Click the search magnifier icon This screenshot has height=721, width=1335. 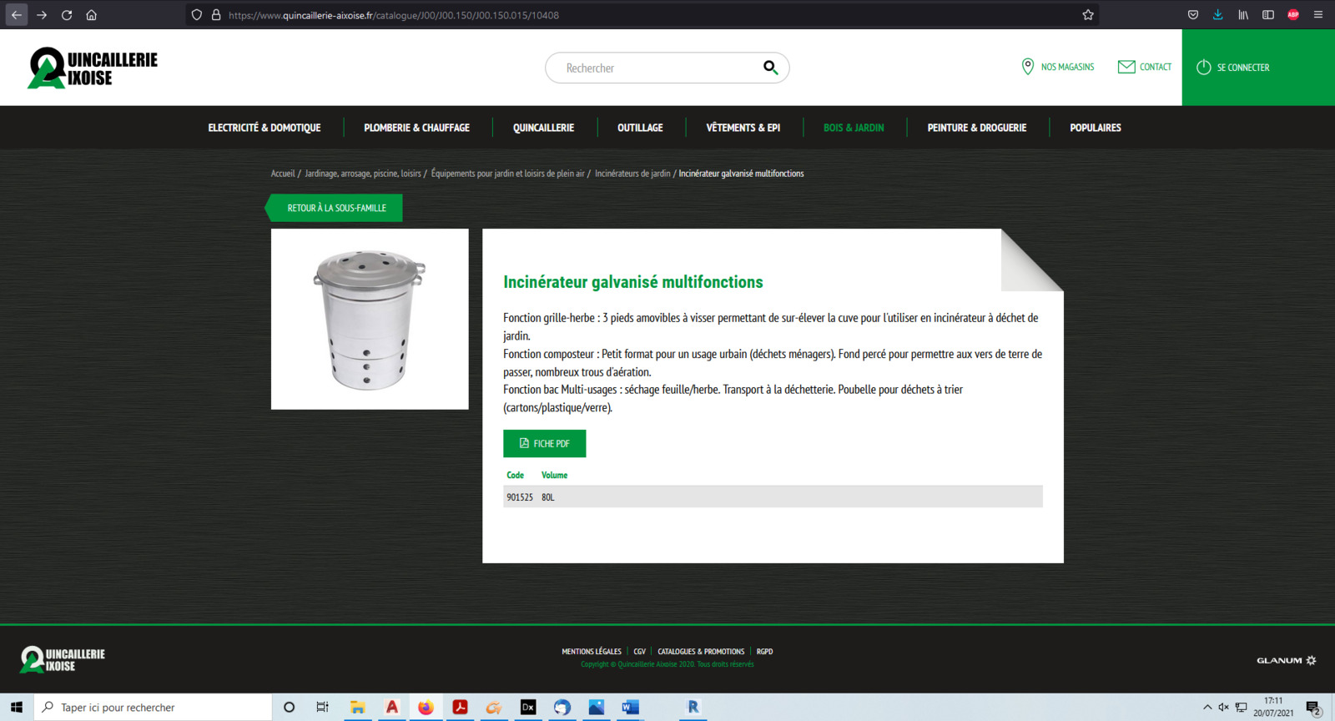pyautogui.click(x=770, y=68)
